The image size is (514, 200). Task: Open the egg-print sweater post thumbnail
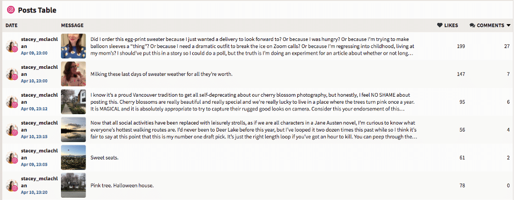(74, 46)
